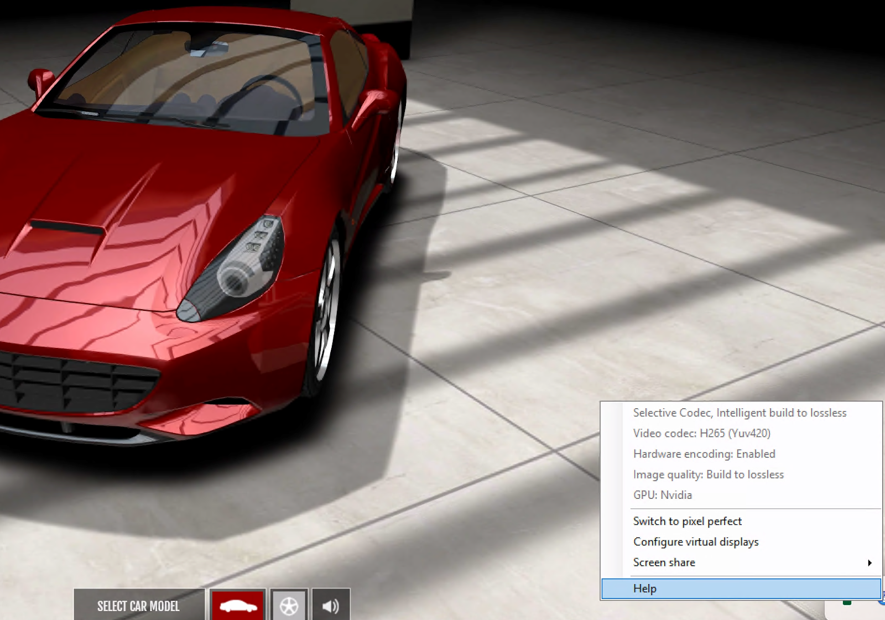
Task: Click the Hardware encoding: Enabled entry
Action: (704, 454)
